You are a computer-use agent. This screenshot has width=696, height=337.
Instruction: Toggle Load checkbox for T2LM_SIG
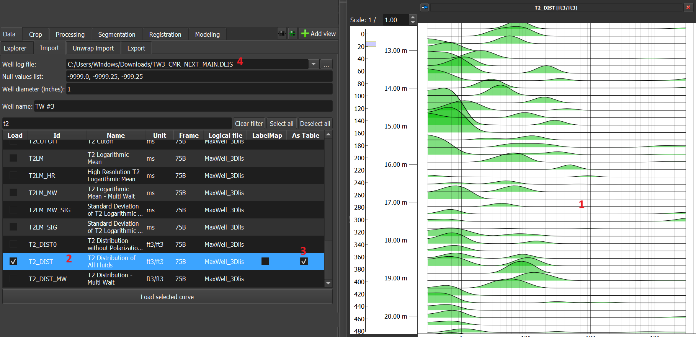pyautogui.click(x=13, y=227)
